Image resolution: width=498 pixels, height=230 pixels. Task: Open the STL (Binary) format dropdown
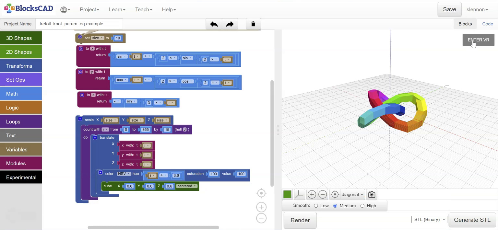(x=429, y=219)
